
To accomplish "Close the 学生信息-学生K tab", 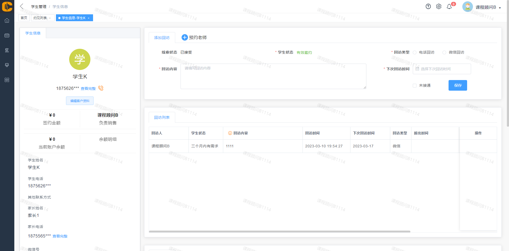I will pyautogui.click(x=89, y=18).
